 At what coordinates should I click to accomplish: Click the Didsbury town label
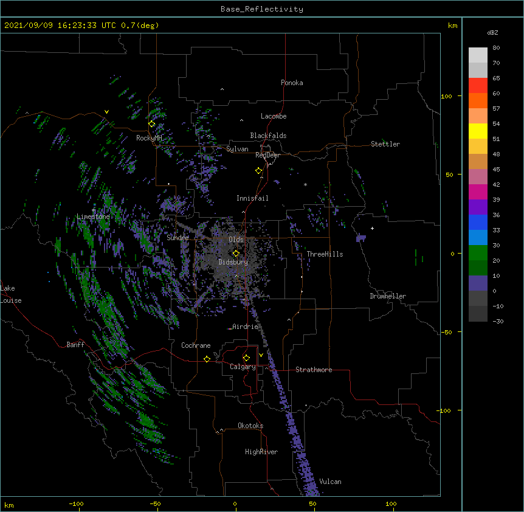[x=233, y=262]
